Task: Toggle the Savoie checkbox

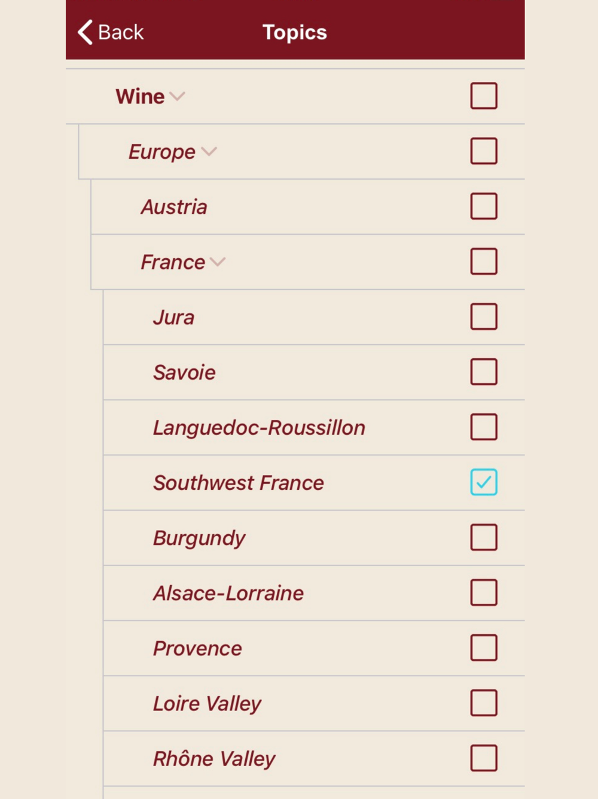Action: pos(483,372)
